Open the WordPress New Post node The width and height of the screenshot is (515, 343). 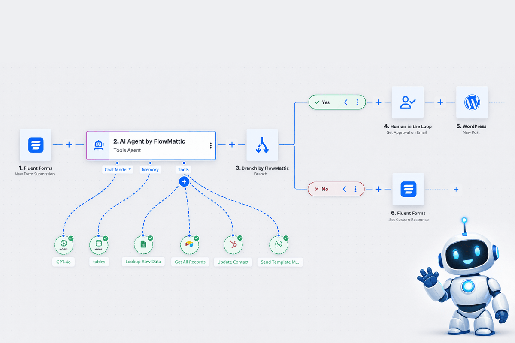click(472, 102)
